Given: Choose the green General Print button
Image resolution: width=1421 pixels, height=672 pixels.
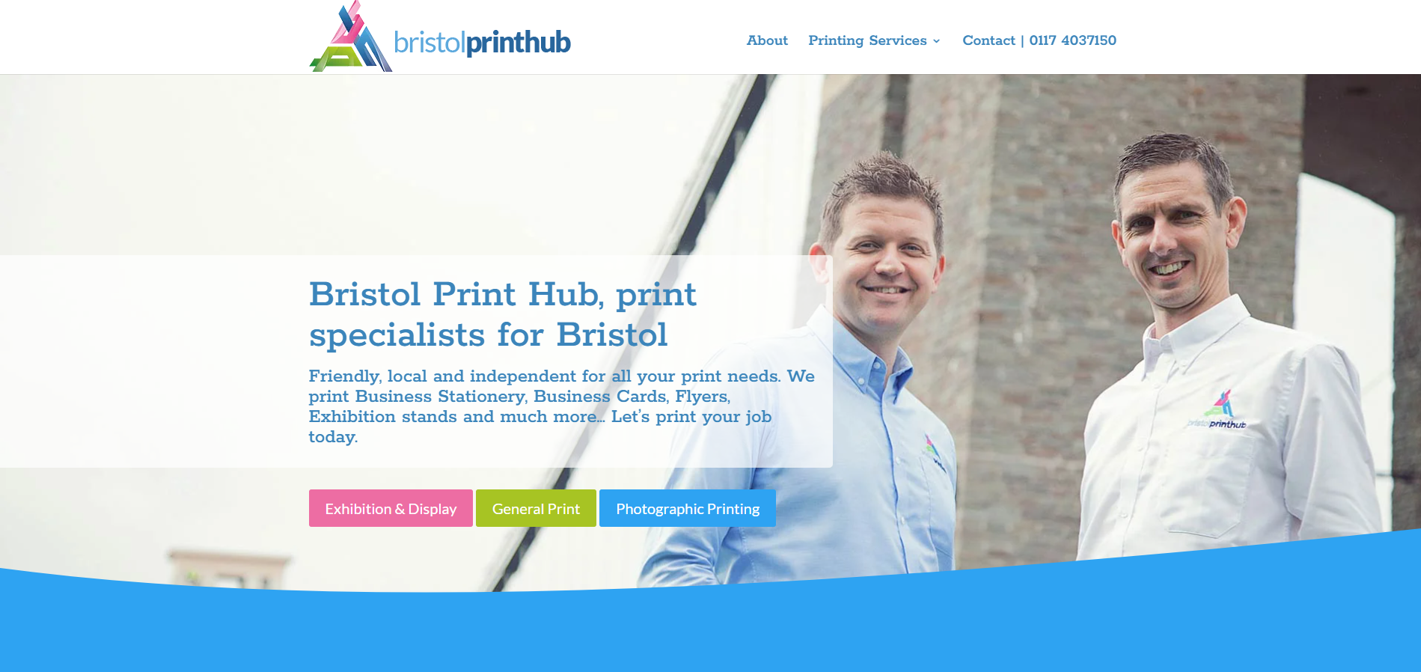Looking at the screenshot, I should pyautogui.click(x=536, y=508).
